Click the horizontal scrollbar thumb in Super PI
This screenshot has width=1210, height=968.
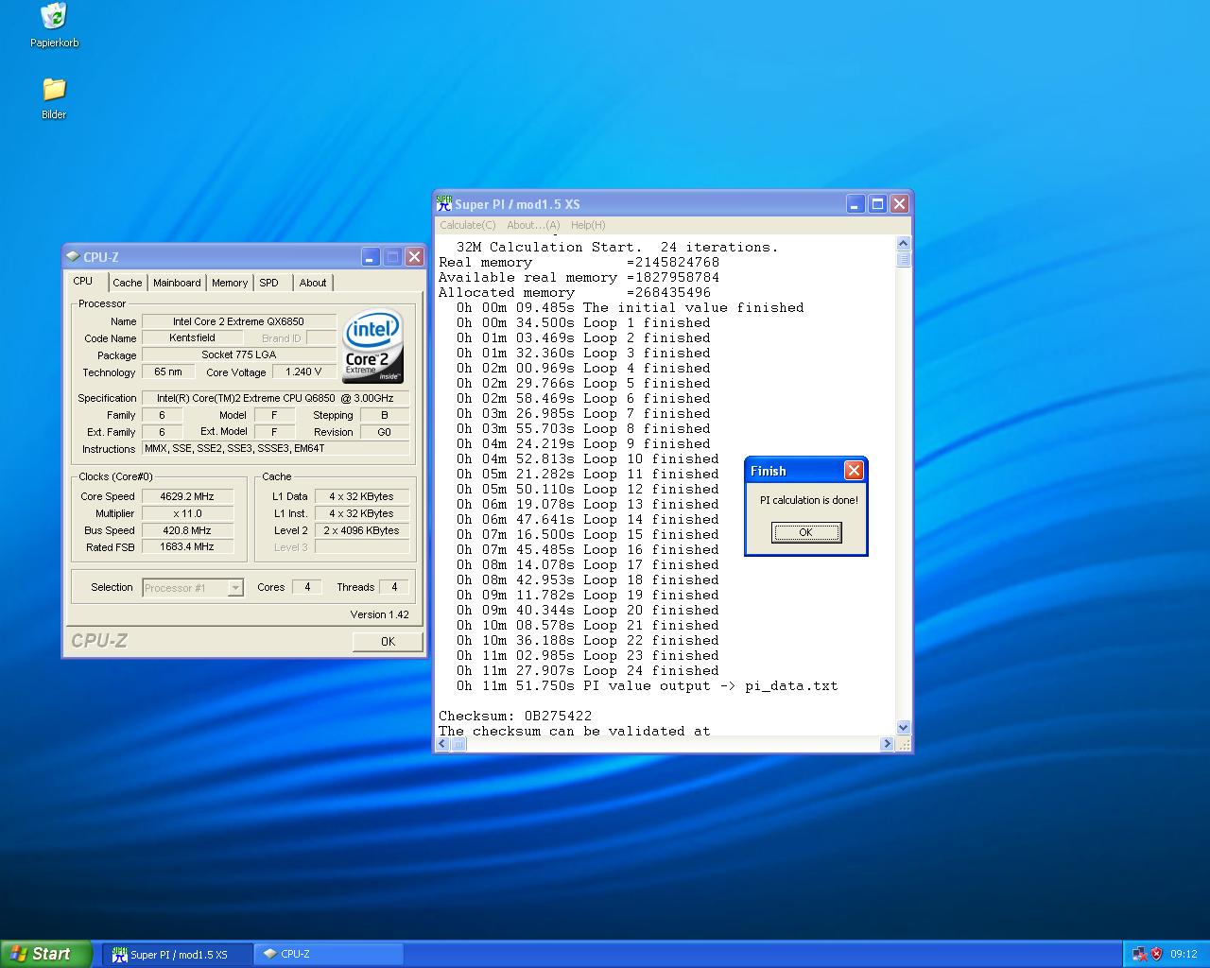(458, 744)
